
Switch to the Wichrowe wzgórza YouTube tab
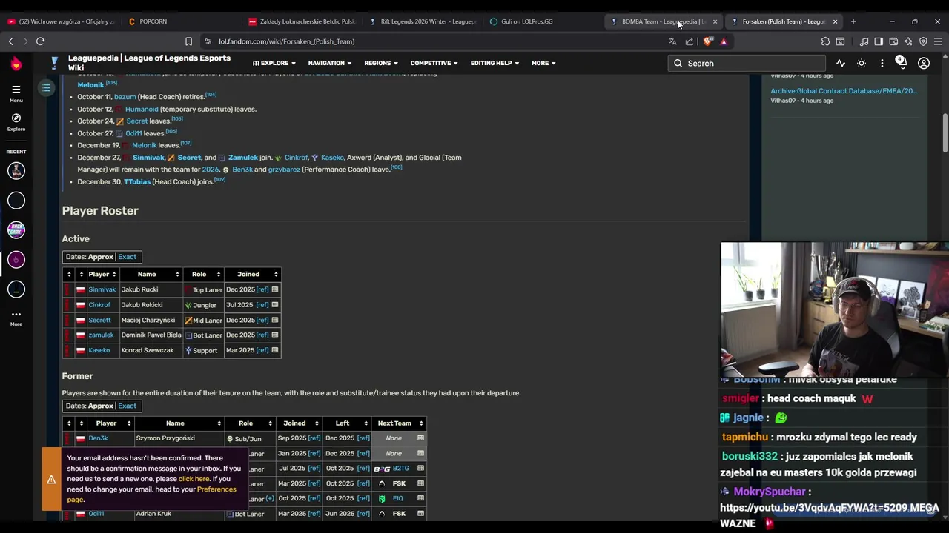tap(61, 21)
